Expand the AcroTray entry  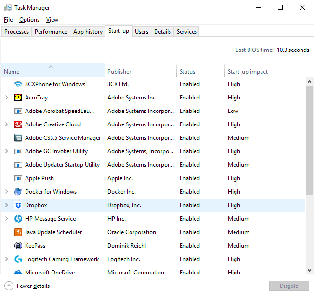(7, 98)
